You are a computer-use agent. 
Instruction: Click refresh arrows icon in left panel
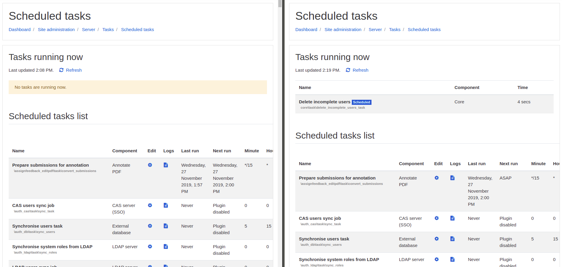61,70
